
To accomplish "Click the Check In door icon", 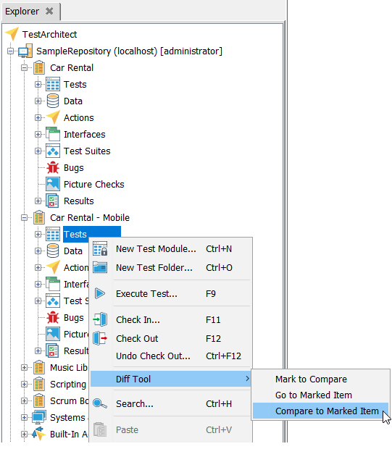I will click(100, 319).
